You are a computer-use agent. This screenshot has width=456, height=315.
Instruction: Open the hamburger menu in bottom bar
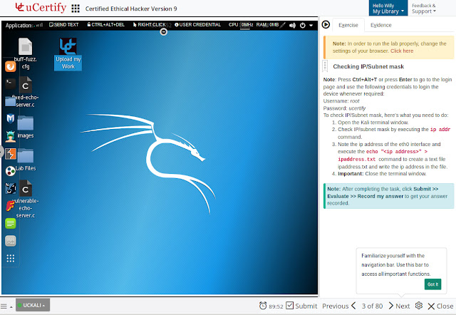pos(4,306)
